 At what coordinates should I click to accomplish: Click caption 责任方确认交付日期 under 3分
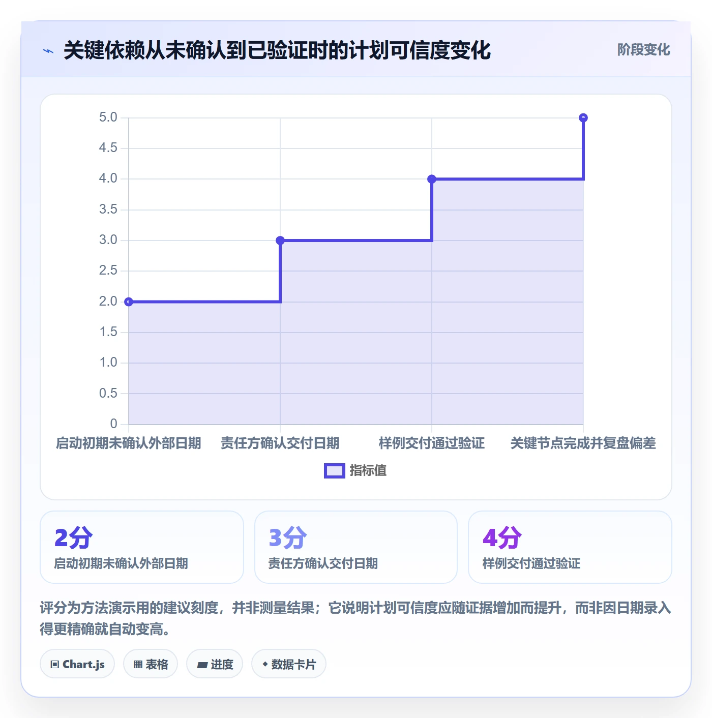(323, 563)
